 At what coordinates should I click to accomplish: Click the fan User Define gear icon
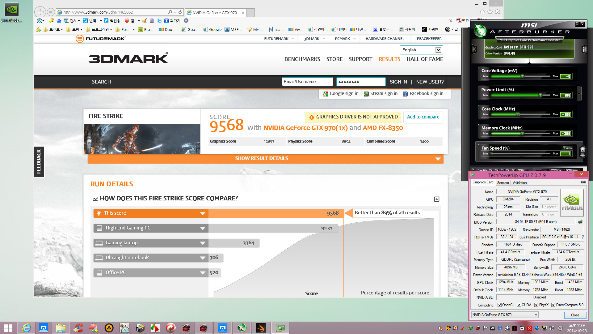(582, 152)
